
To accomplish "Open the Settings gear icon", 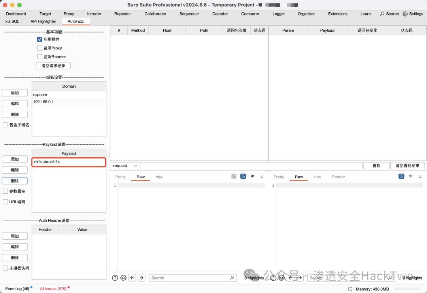I will click(405, 14).
